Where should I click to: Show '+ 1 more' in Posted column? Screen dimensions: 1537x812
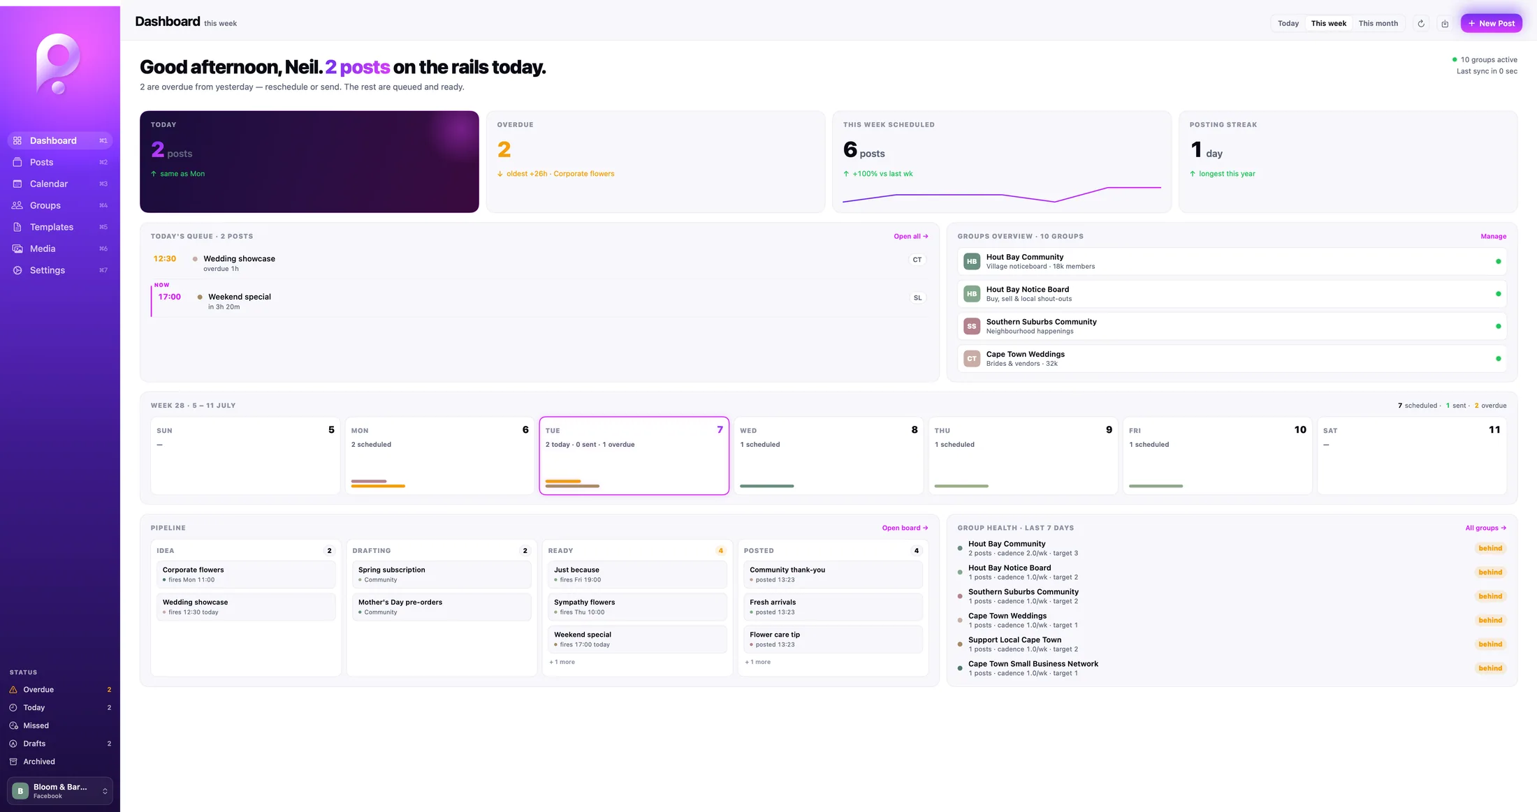(758, 662)
